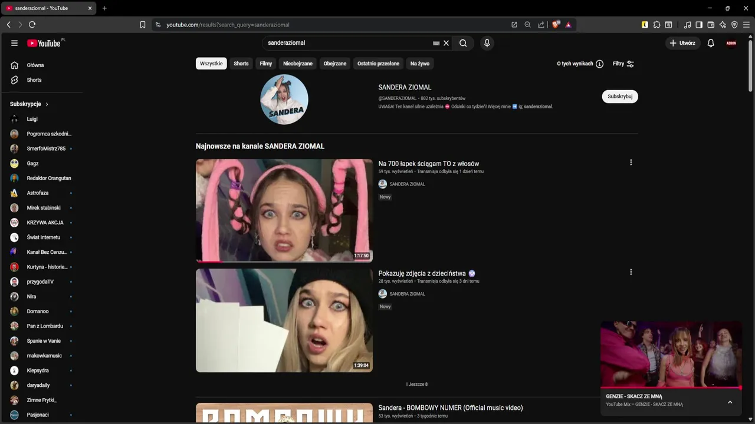The image size is (755, 424).
Task: Open channel name under Na 700 łapek video
Action: (x=407, y=184)
